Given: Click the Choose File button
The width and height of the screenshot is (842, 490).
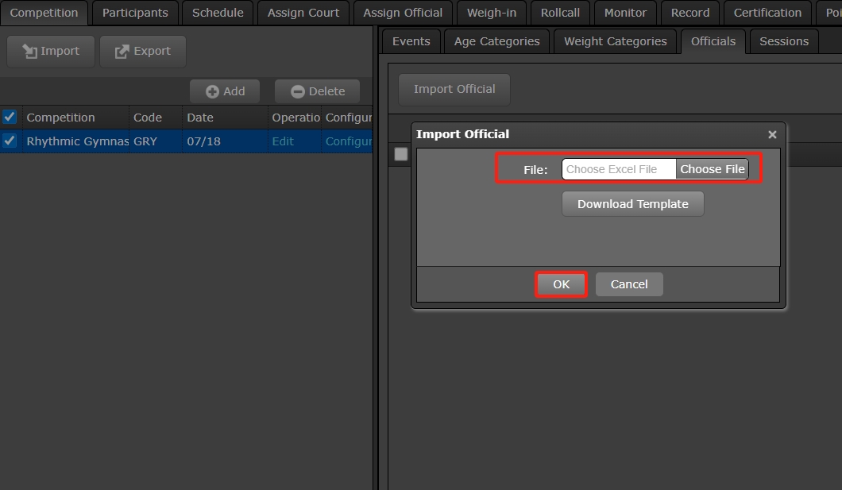Looking at the screenshot, I should tap(712, 169).
